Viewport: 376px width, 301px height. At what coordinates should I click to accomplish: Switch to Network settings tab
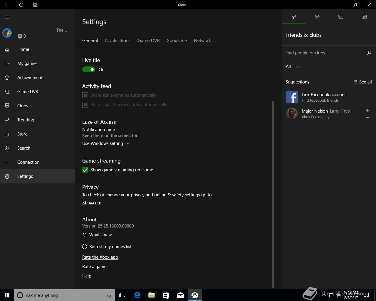[x=202, y=41]
